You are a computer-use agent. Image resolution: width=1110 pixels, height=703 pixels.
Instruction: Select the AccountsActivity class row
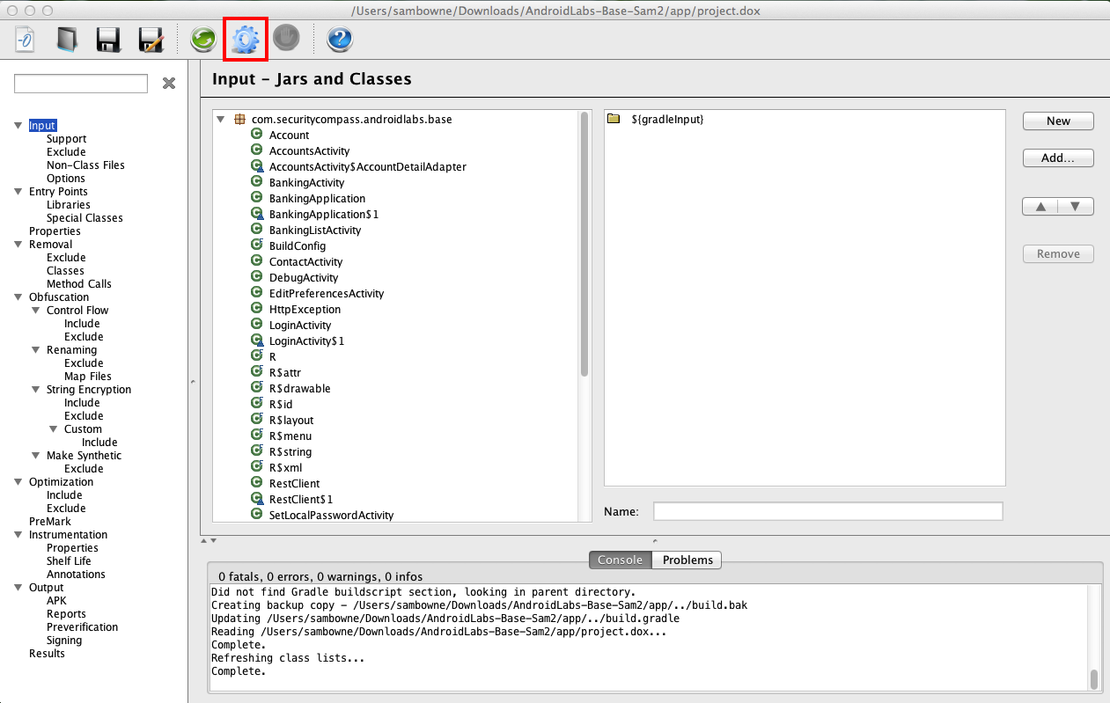(309, 150)
